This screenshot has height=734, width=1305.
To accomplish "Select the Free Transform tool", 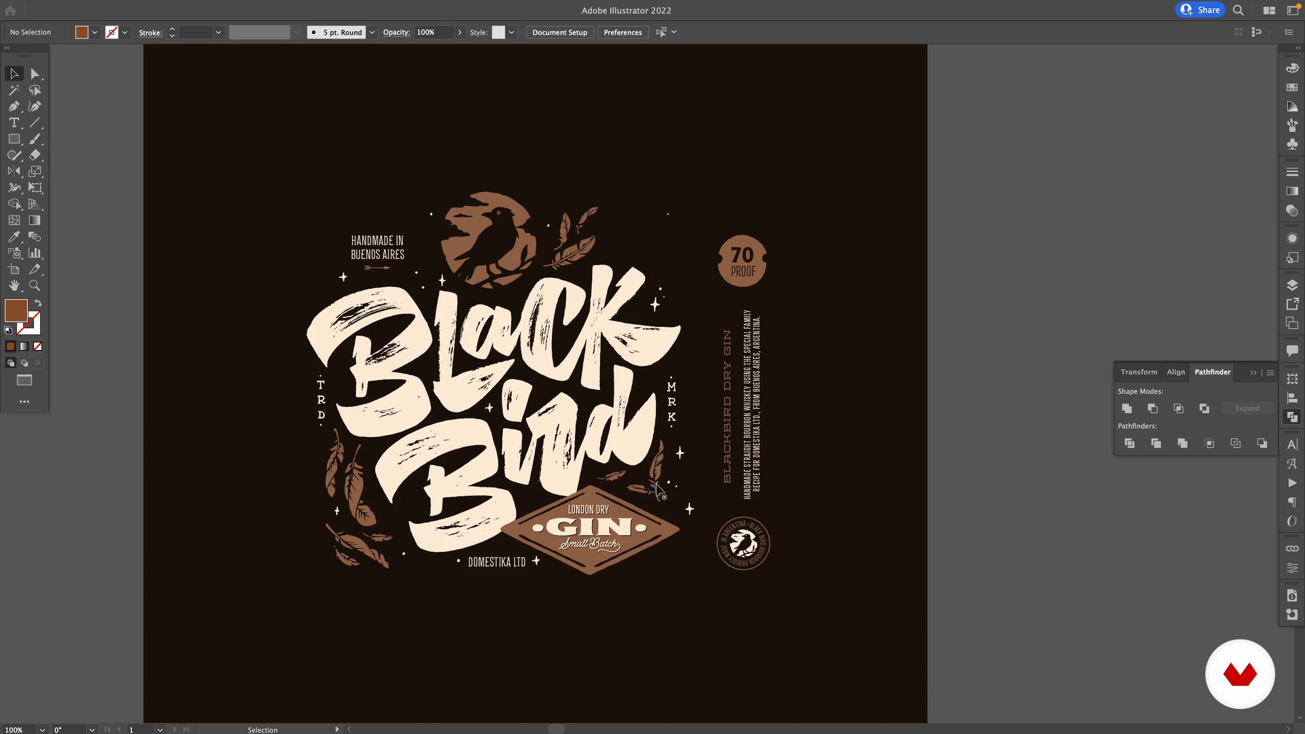I will click(35, 188).
